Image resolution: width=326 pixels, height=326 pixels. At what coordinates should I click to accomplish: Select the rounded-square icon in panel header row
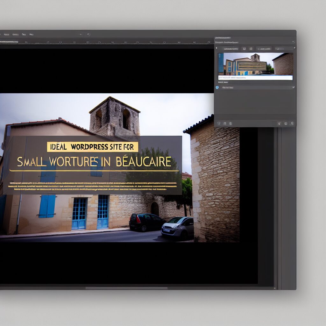(244, 49)
